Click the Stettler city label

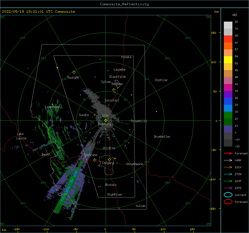pos(161,80)
